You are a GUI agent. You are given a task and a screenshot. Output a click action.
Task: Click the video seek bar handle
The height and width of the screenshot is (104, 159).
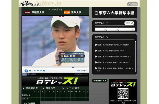pos(73,68)
